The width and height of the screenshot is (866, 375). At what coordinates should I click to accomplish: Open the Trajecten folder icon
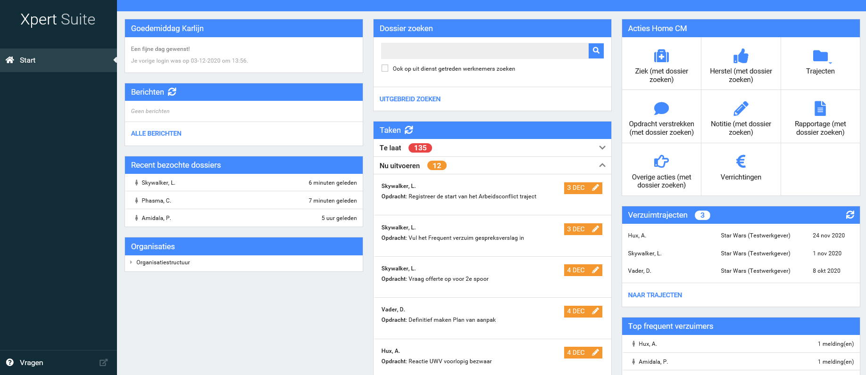pyautogui.click(x=820, y=56)
